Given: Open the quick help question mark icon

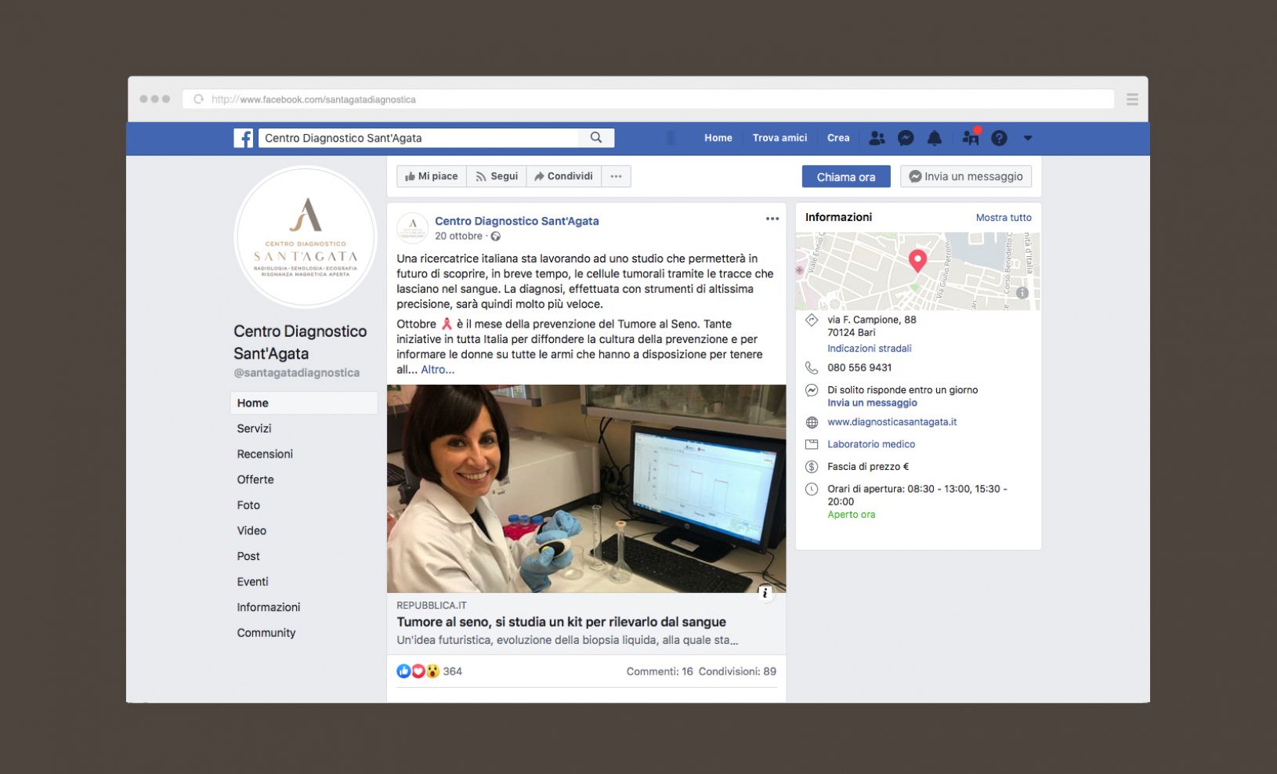Looking at the screenshot, I should pyautogui.click(x=999, y=138).
